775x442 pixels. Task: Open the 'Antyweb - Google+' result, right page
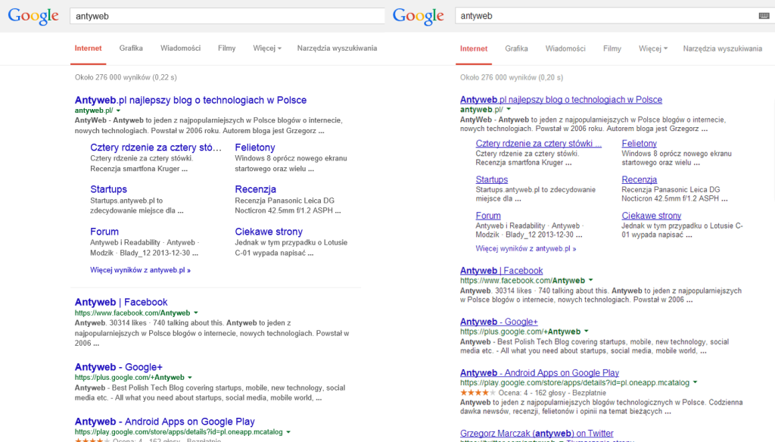pos(499,322)
